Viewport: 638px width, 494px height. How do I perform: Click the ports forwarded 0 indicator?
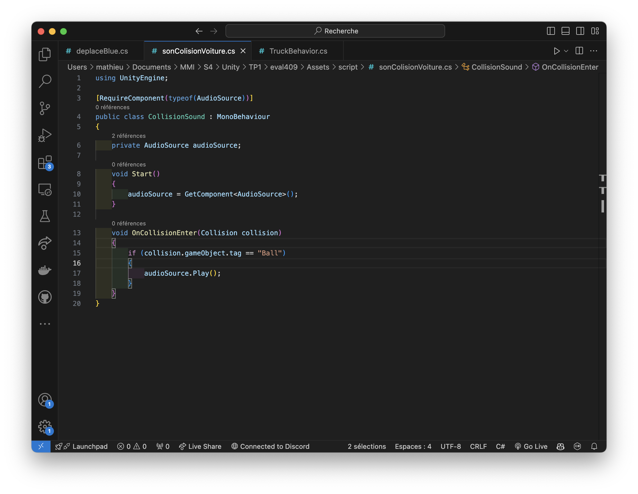pos(163,446)
